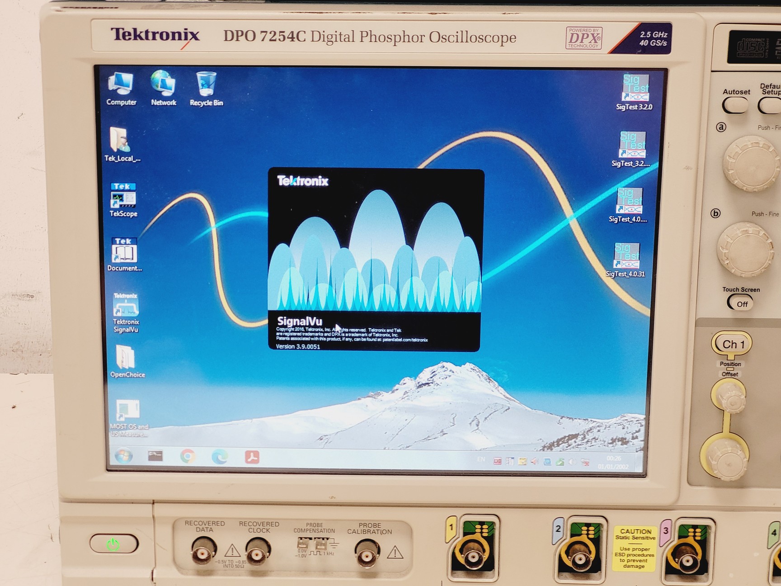Open the Recycle Bin
Viewport: 781px width, 586px height.
[206, 89]
